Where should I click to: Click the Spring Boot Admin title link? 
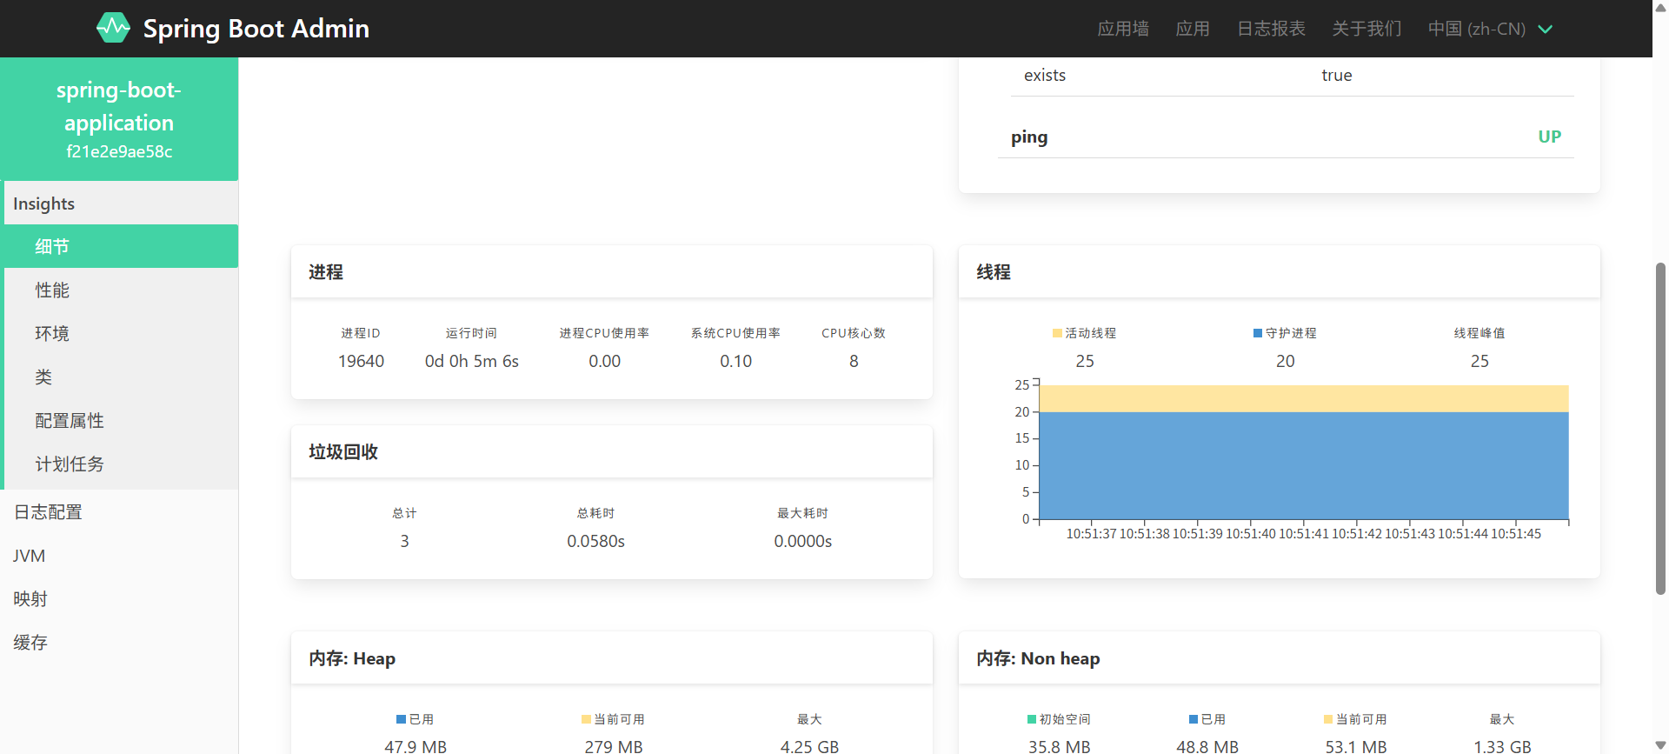coord(256,29)
